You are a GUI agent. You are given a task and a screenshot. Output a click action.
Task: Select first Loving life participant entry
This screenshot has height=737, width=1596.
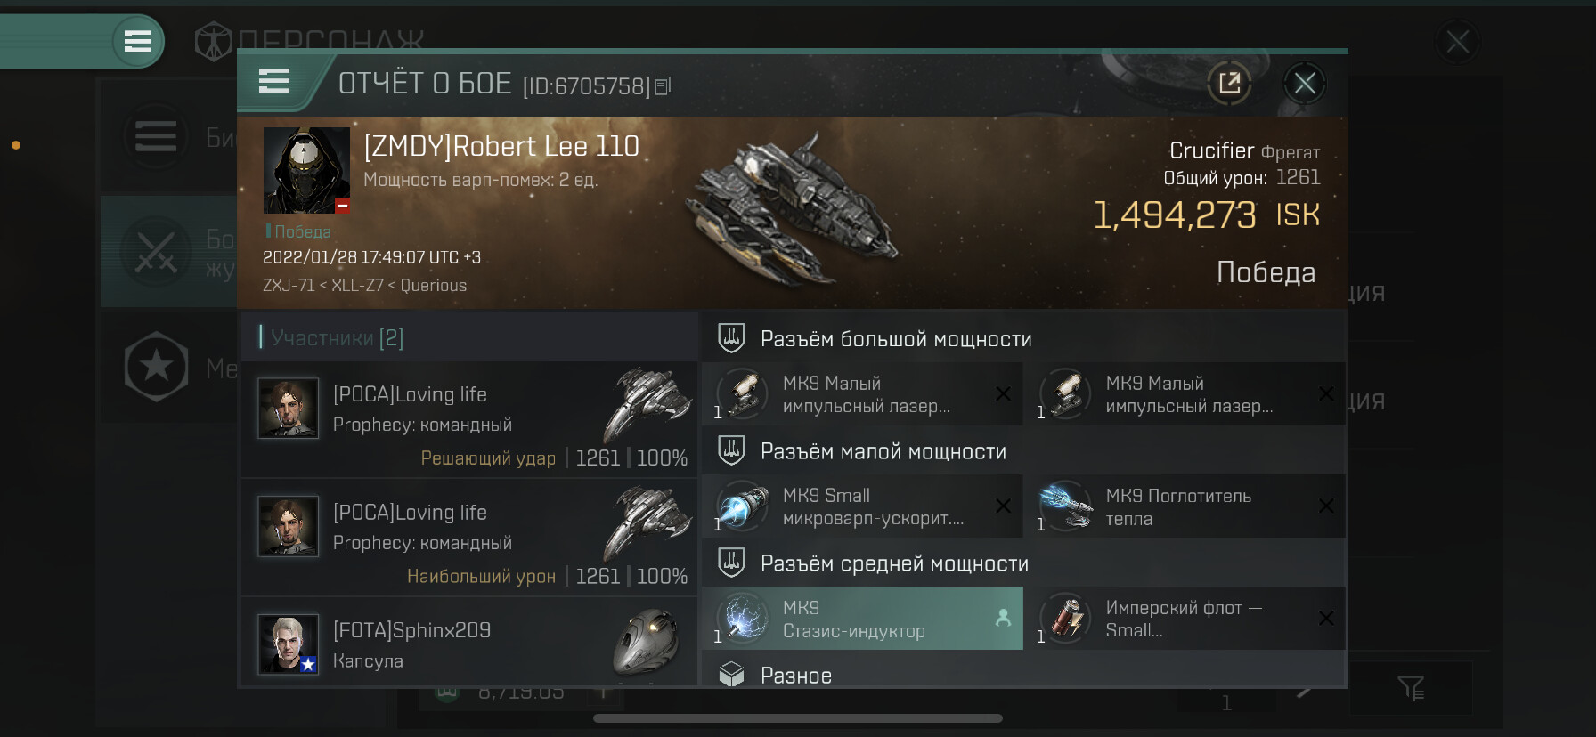[x=469, y=419]
